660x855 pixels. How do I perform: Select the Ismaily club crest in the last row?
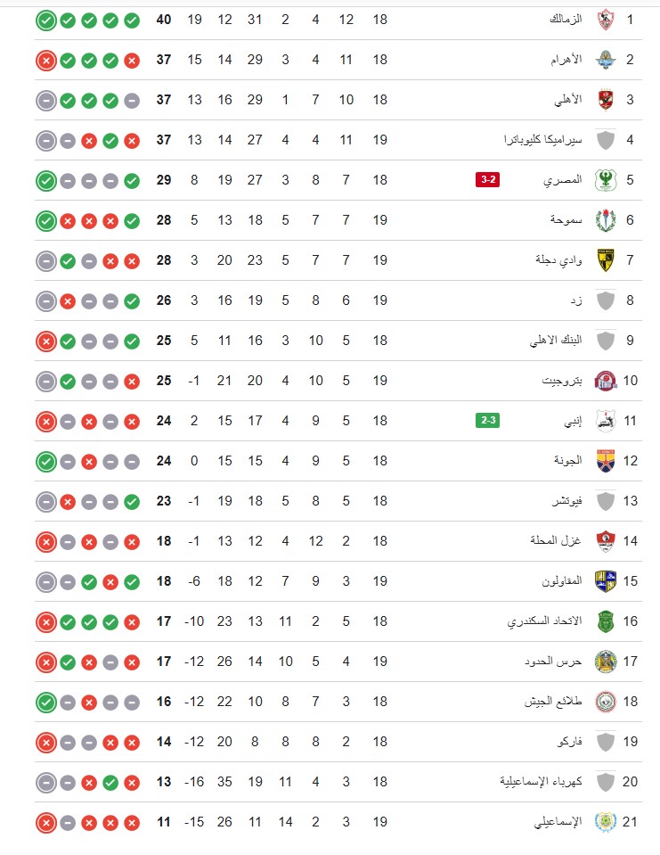(606, 821)
